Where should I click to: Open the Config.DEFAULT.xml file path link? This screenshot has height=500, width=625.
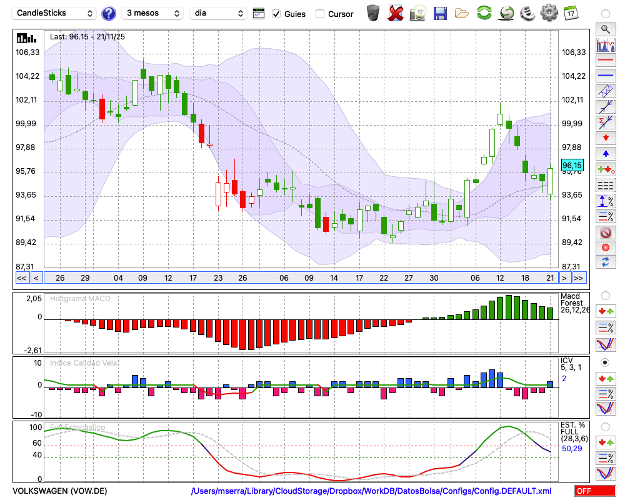[371, 491]
